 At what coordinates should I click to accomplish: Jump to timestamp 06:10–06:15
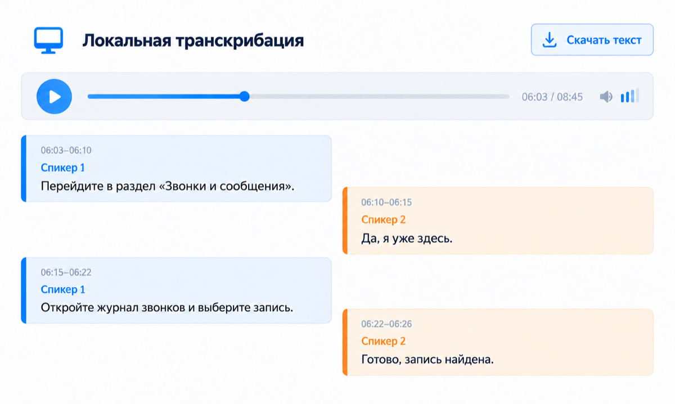point(386,202)
